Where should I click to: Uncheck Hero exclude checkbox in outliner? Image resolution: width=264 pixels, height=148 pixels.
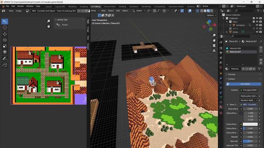254,22
